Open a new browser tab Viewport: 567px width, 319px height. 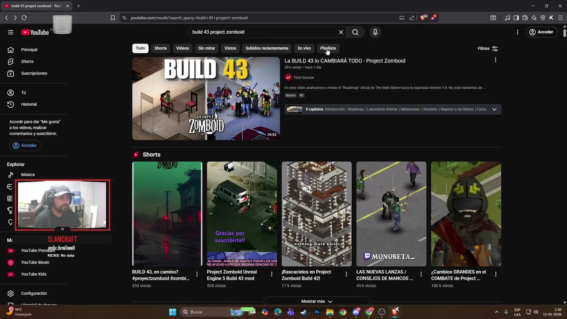click(x=78, y=6)
